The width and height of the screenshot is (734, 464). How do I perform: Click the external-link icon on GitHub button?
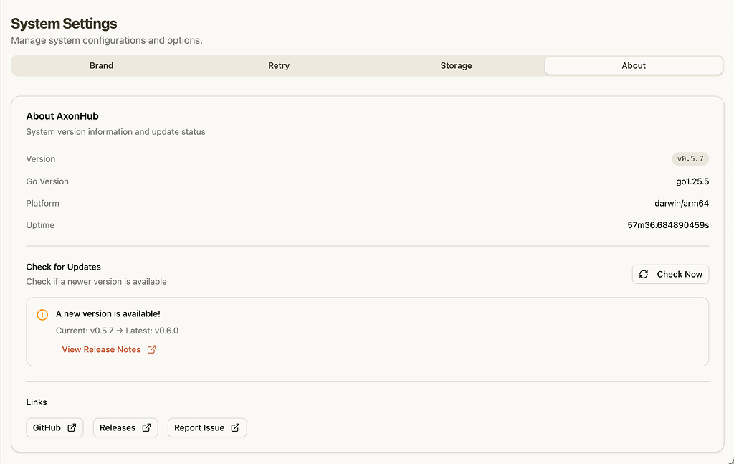click(x=72, y=427)
